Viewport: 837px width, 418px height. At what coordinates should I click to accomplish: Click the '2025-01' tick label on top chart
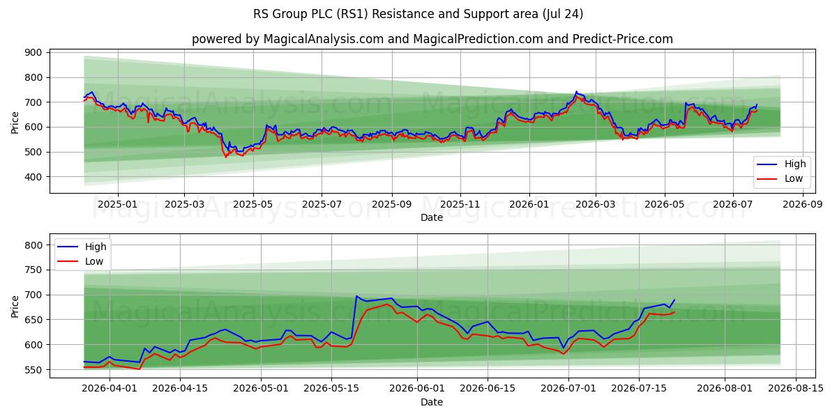pyautogui.click(x=117, y=205)
